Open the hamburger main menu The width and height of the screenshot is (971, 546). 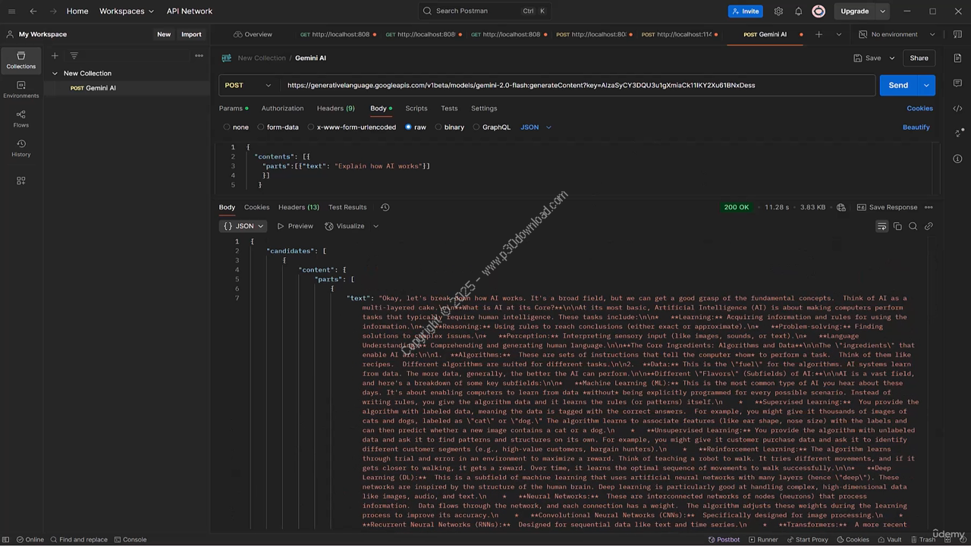[11, 11]
